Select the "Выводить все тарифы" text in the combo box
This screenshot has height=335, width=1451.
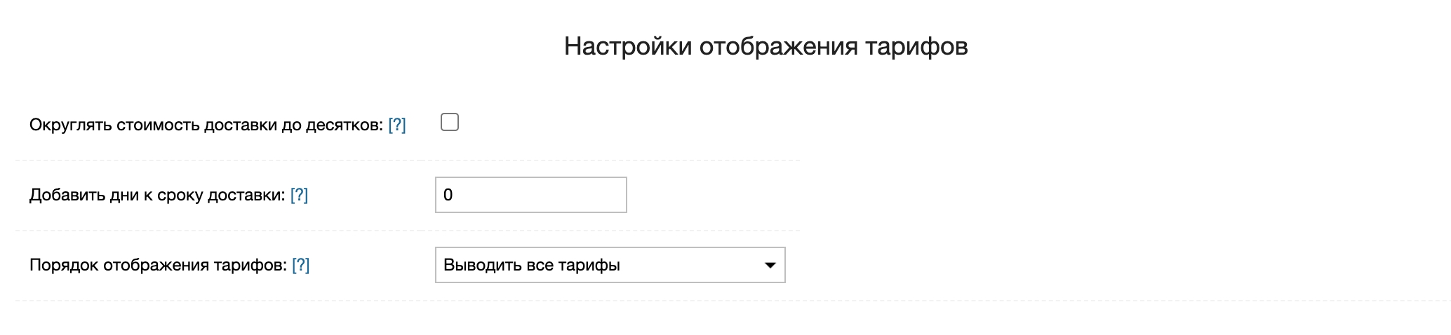click(532, 265)
